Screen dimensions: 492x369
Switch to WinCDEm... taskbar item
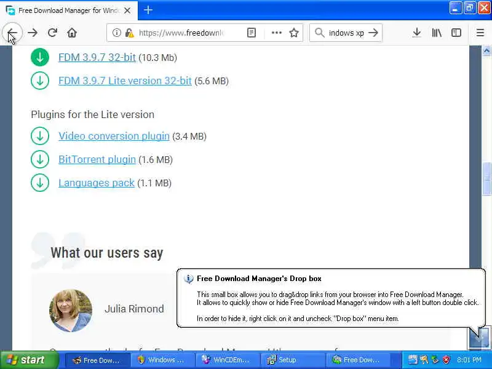[x=228, y=360]
